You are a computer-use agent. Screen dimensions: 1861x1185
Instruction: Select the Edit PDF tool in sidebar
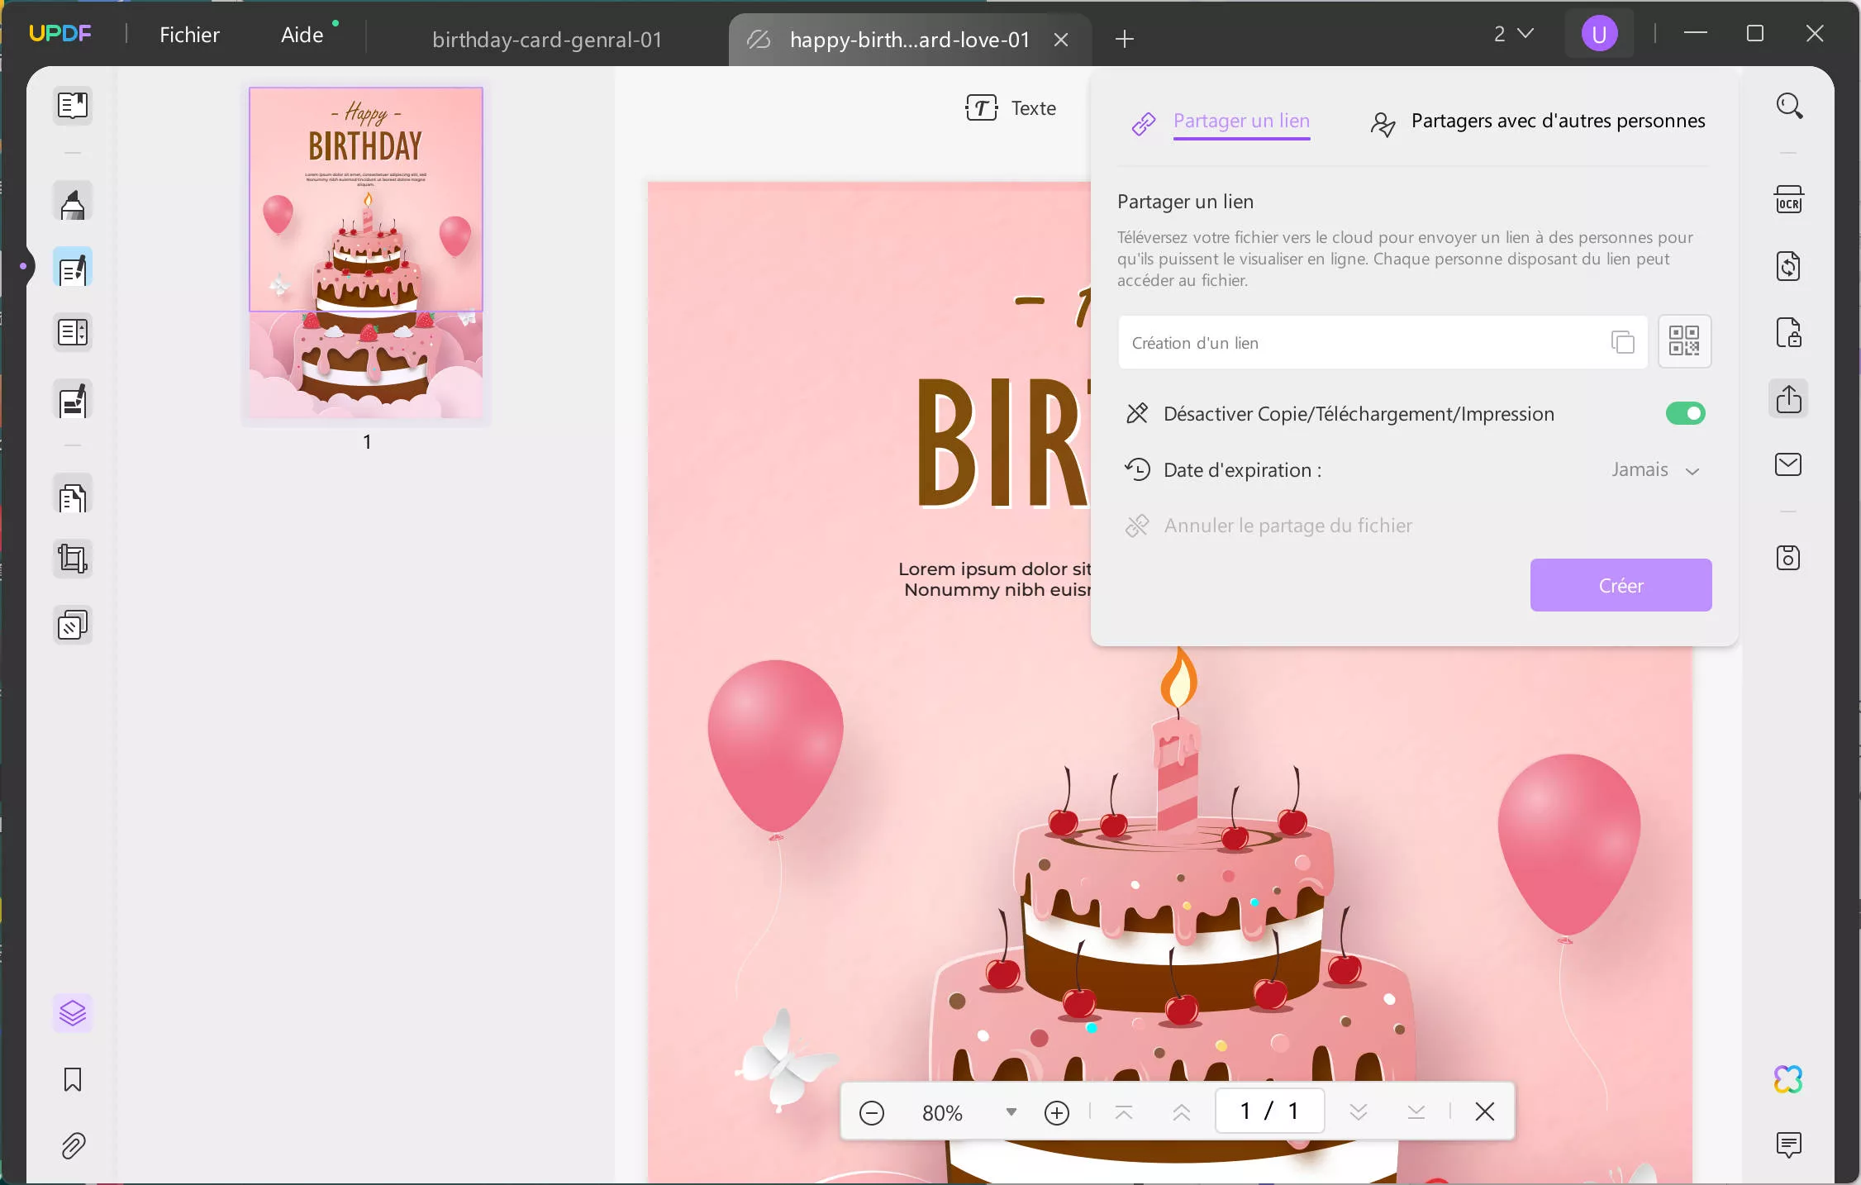point(73,268)
